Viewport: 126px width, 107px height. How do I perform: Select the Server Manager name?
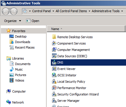pos(68,101)
